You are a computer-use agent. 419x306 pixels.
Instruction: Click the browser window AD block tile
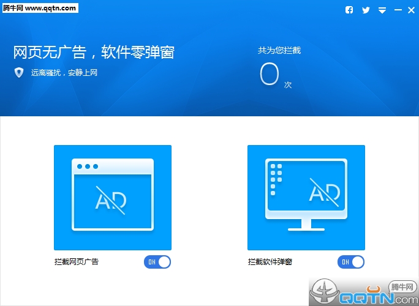coord(113,198)
